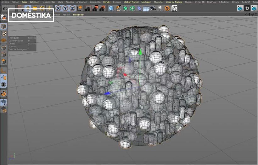Image resolution: width=258 pixels, height=165 pixels.
Task: Open the Herramientas menu
Action: click(x=48, y=2)
